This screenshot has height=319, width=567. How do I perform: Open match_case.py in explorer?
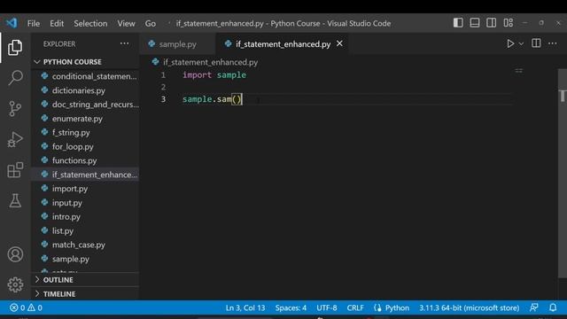(x=85, y=245)
